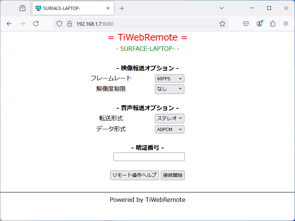Open the リモート操作ヘルプ remote help

point(134,175)
